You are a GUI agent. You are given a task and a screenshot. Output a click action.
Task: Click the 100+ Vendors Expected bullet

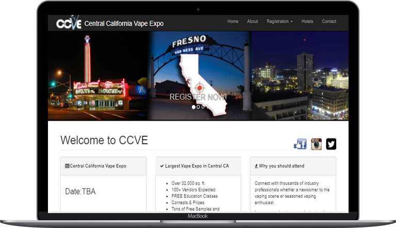click(x=193, y=190)
